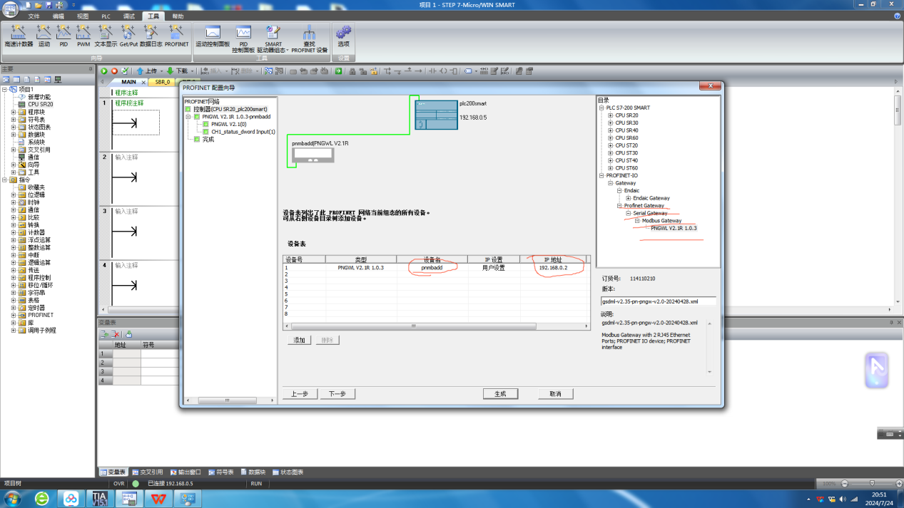Open the Upload (上传) dropdown arrow
The width and height of the screenshot is (904, 508).
(161, 71)
